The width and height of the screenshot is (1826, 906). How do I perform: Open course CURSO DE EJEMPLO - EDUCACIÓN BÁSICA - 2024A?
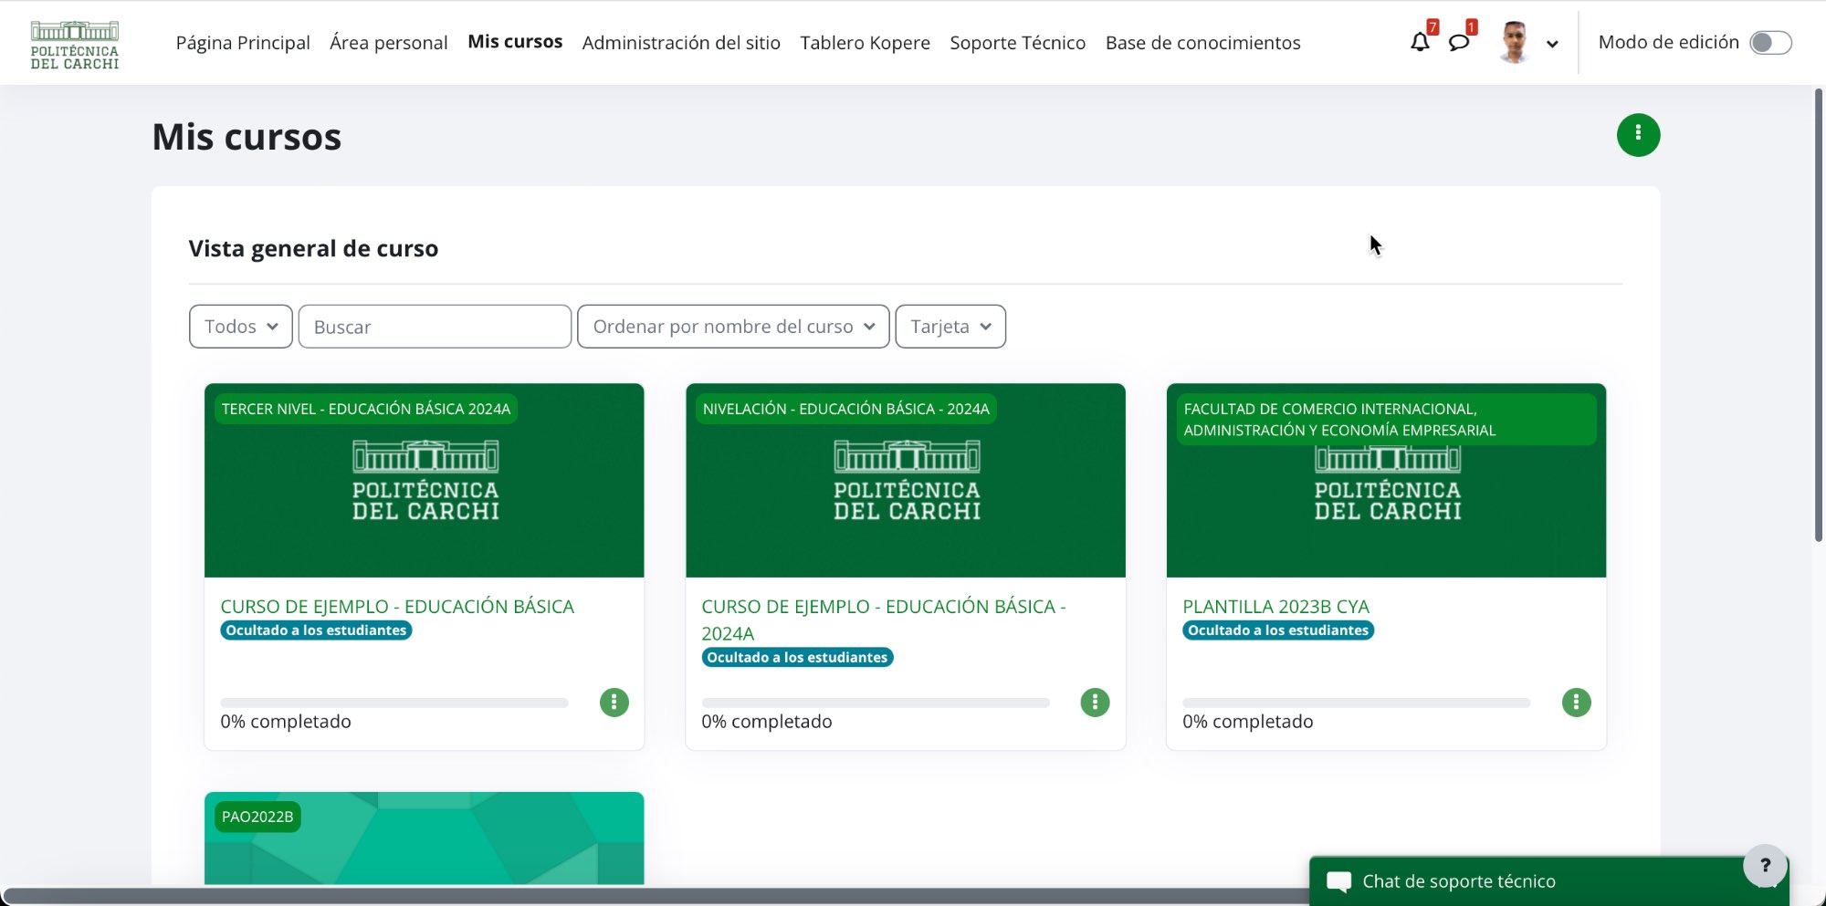pos(883,620)
